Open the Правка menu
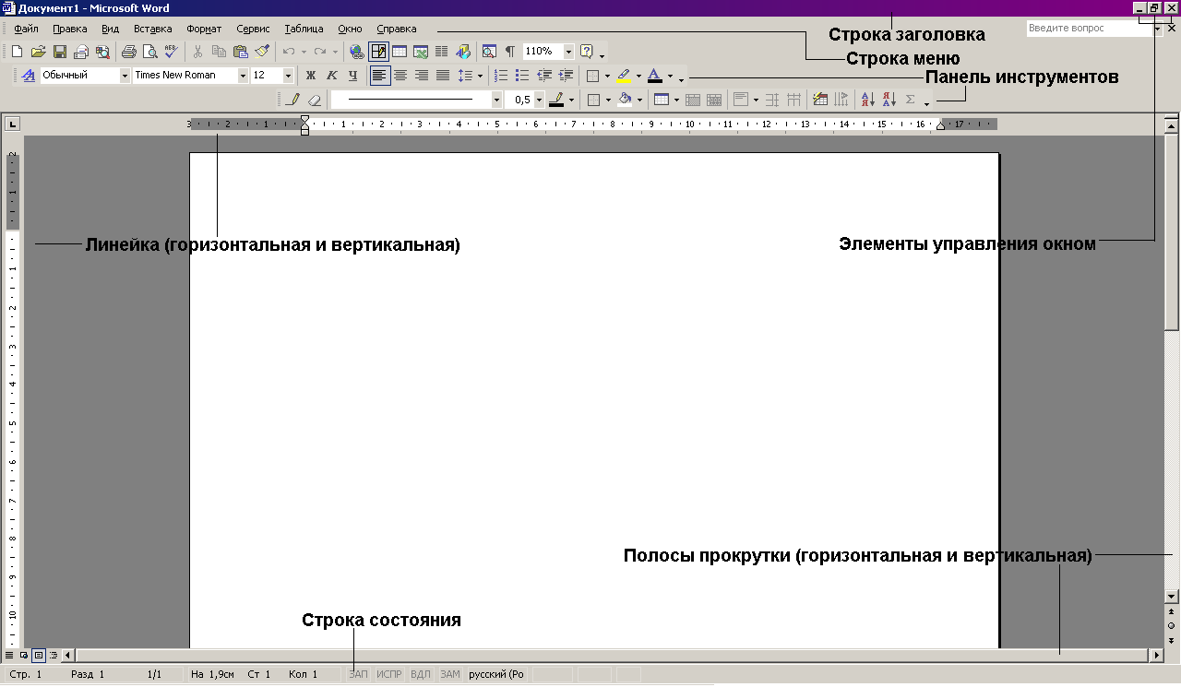Screen dimensions: 1181x687 70,29
